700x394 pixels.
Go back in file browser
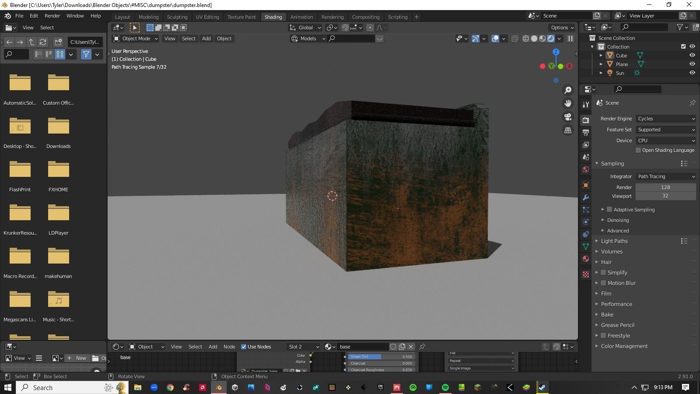(9, 42)
